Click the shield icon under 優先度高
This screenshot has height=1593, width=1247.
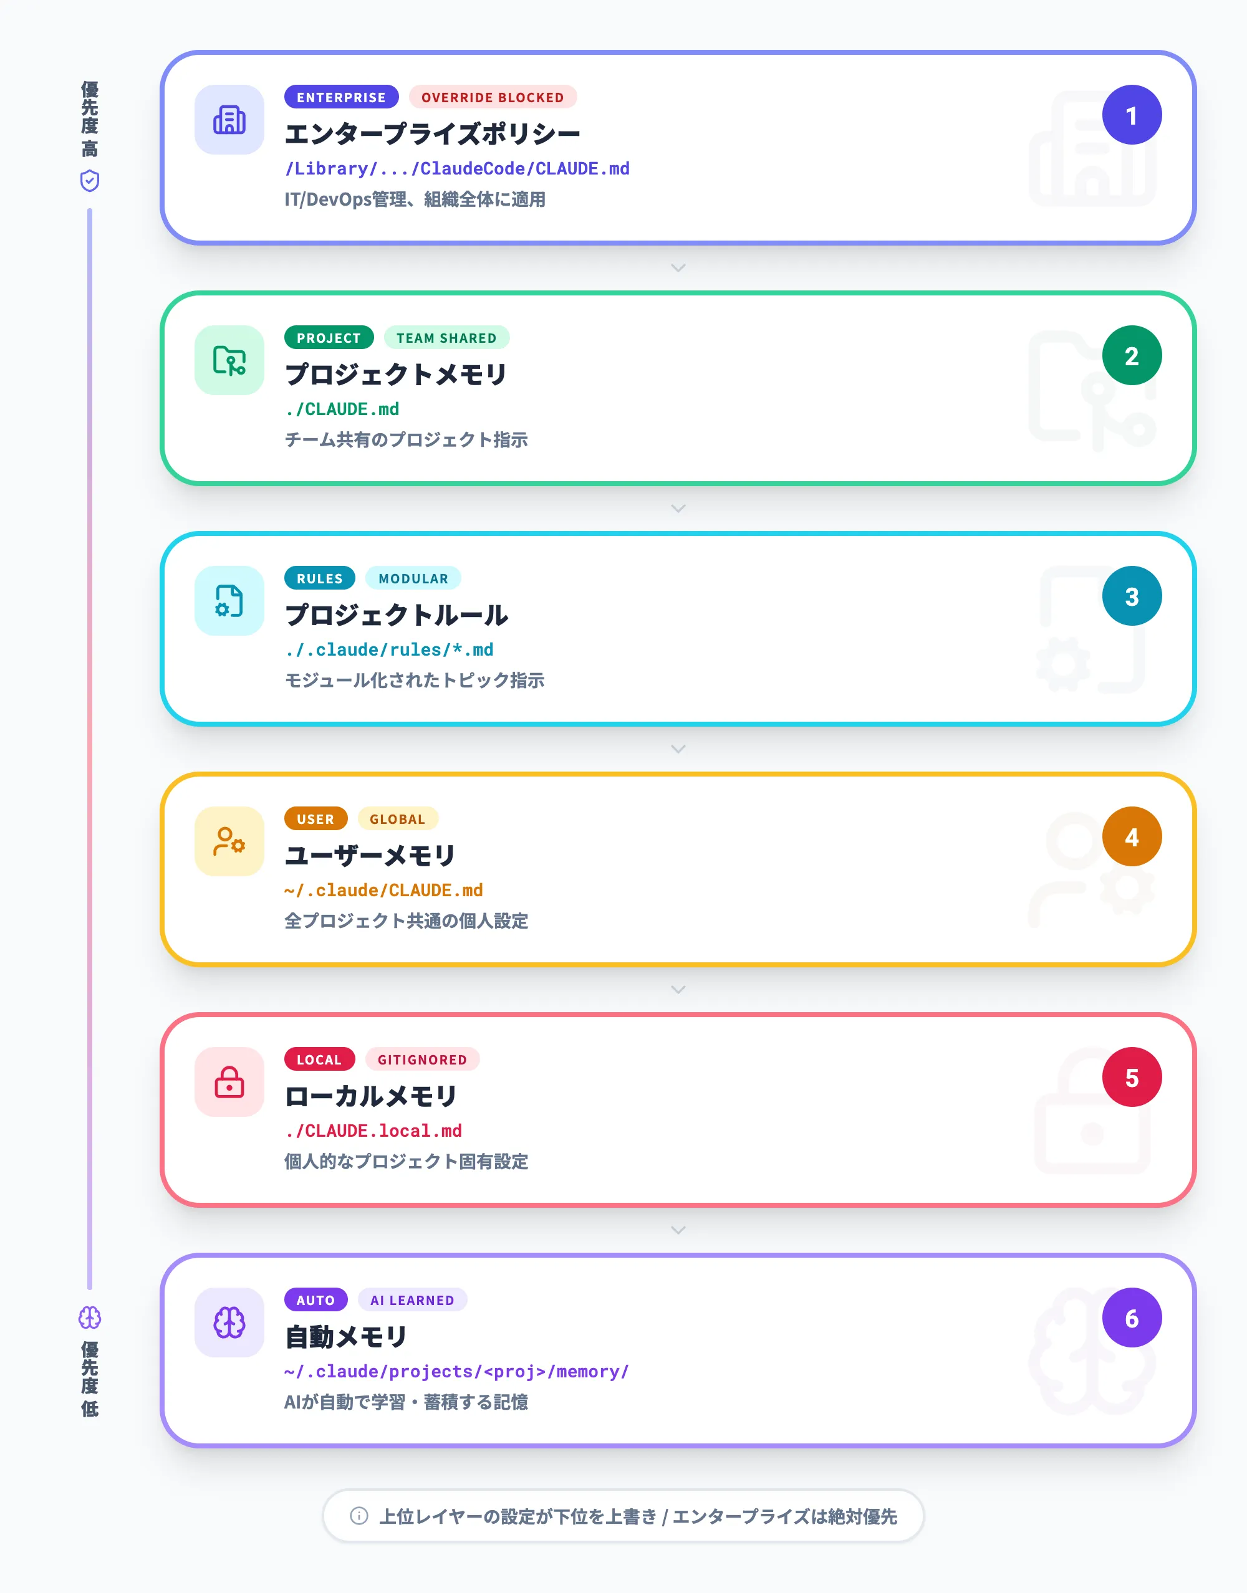pyautogui.click(x=90, y=181)
